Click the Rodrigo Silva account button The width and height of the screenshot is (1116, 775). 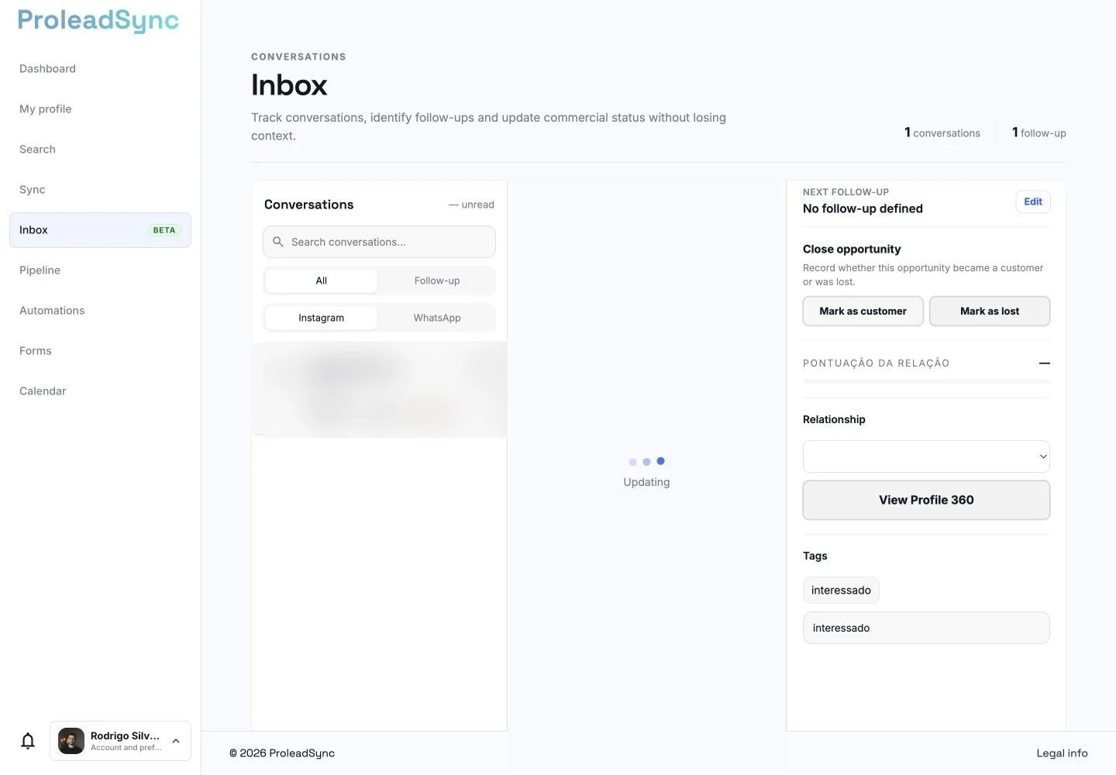tap(120, 741)
